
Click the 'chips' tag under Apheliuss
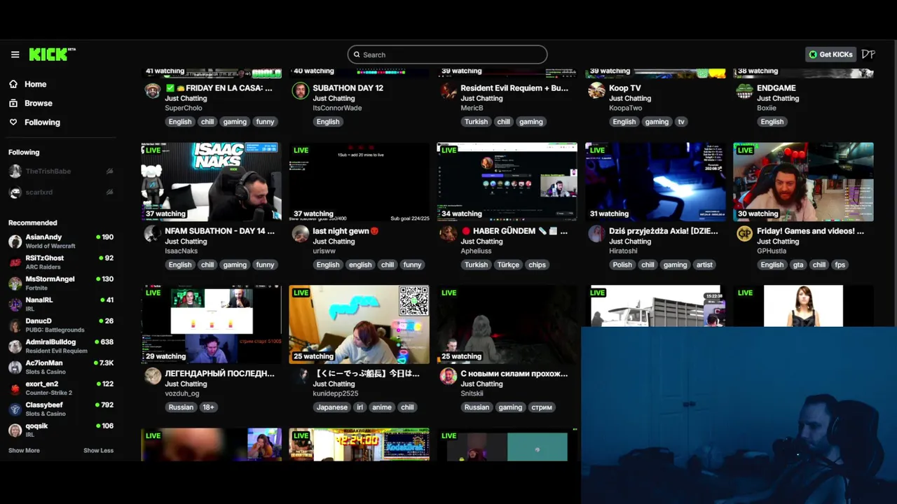pos(537,265)
